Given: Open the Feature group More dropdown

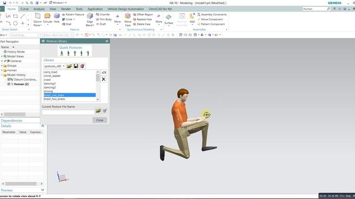Looking at the screenshot, I should [117, 19].
